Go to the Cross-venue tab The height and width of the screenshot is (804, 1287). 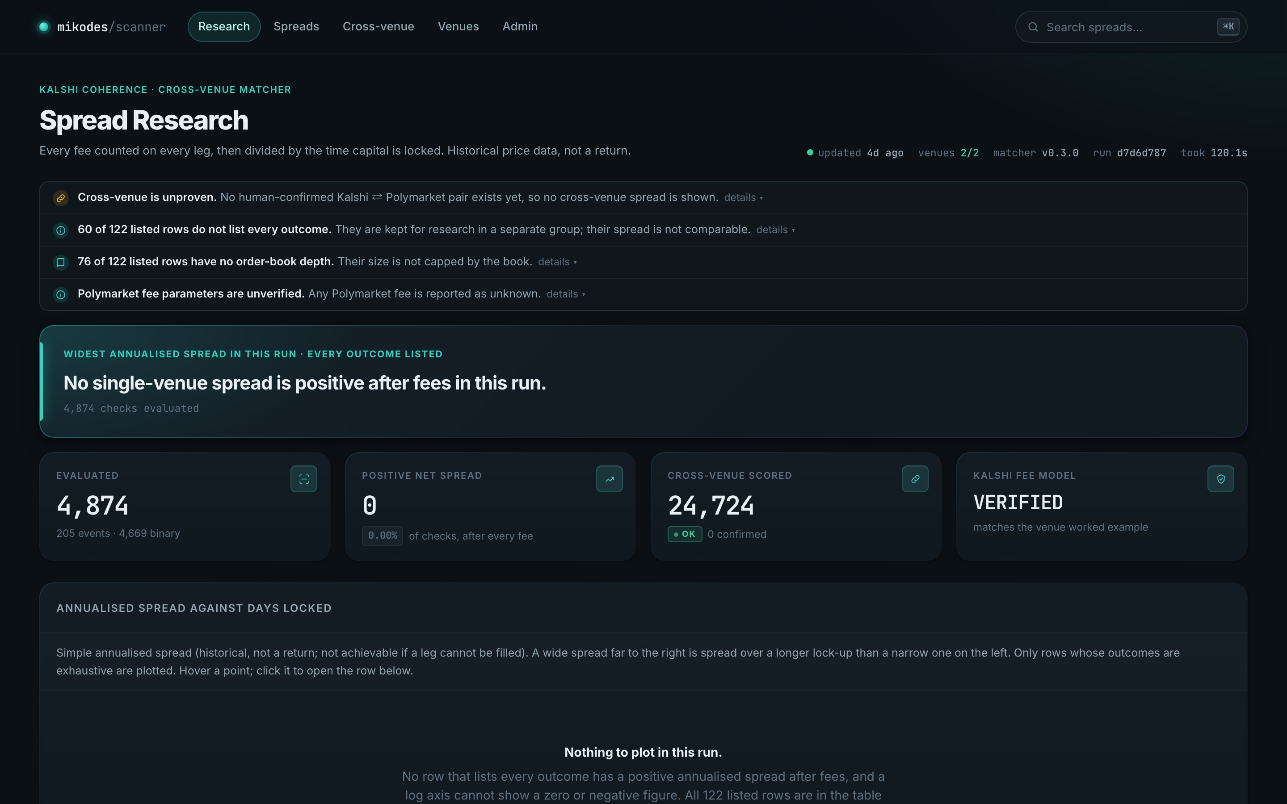click(x=378, y=27)
